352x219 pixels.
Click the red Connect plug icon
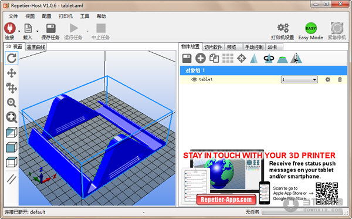point(9,28)
